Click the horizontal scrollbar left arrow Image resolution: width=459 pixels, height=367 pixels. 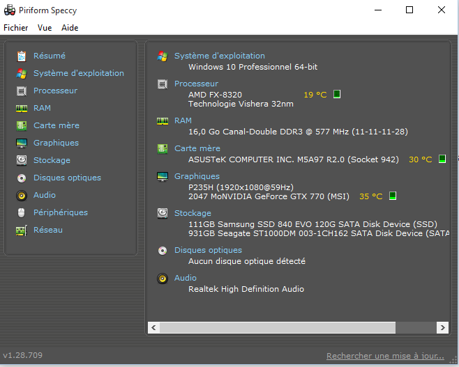(x=153, y=327)
